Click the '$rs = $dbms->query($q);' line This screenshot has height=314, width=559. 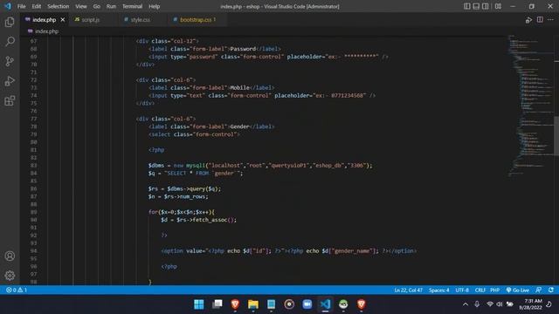tap(184, 188)
